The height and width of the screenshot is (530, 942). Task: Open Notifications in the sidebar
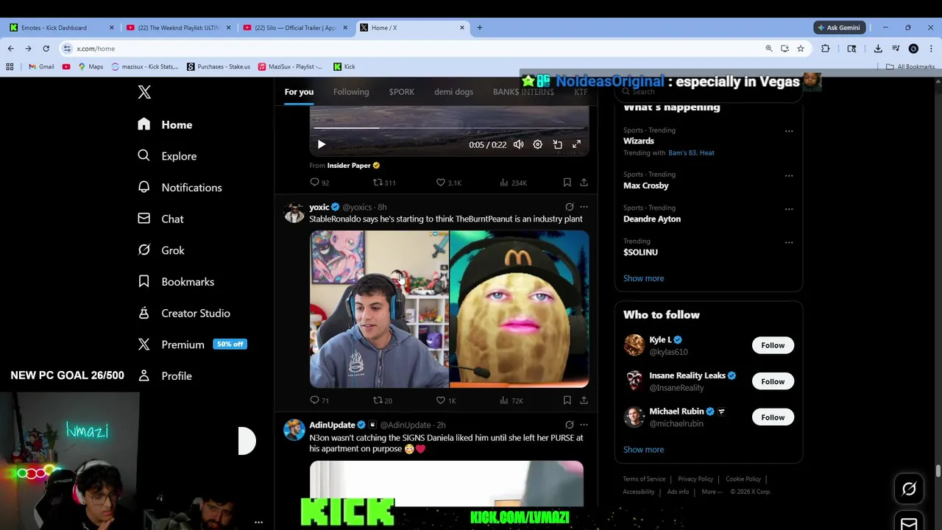[x=180, y=187]
